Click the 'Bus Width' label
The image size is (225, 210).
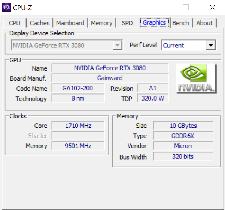(133, 157)
